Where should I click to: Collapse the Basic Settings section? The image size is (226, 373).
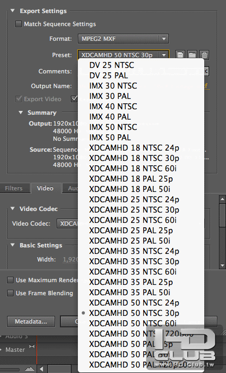13,245
